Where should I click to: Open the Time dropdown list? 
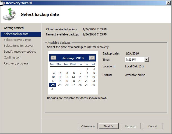point(146,60)
